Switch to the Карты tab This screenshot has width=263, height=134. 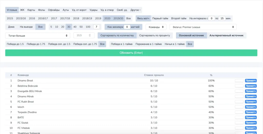pos(31,10)
